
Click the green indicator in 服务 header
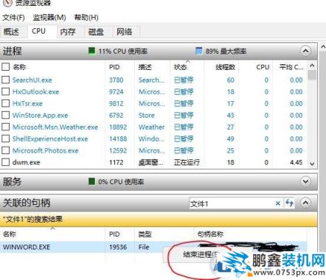91,181
